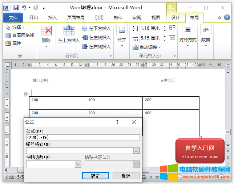This screenshot has height=184, width=234.
Task: Click the formula (公式) input field
Action: (83, 138)
